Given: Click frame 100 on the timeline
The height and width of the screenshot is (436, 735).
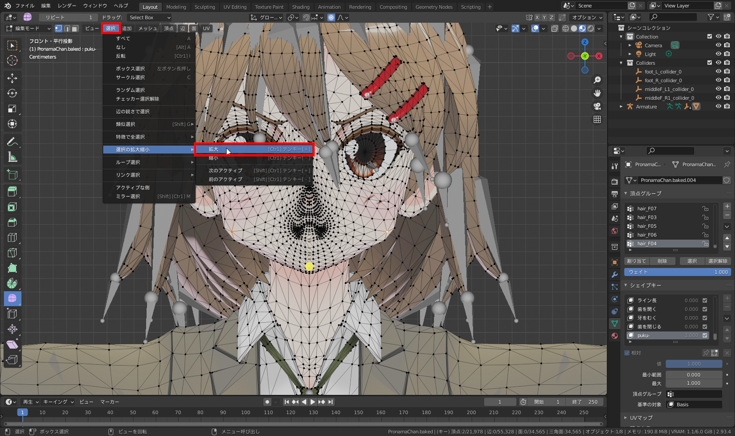Looking at the screenshot, I should [246, 412].
